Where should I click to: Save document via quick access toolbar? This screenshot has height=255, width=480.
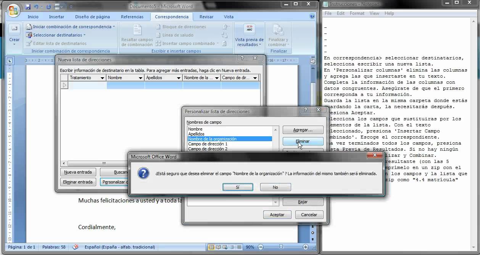pos(28,7)
